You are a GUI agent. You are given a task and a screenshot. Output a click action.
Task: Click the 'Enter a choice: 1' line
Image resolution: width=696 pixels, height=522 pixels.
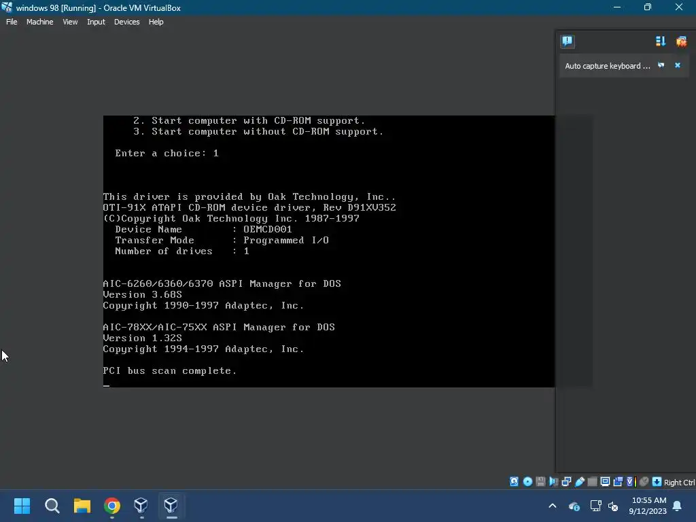(x=167, y=153)
